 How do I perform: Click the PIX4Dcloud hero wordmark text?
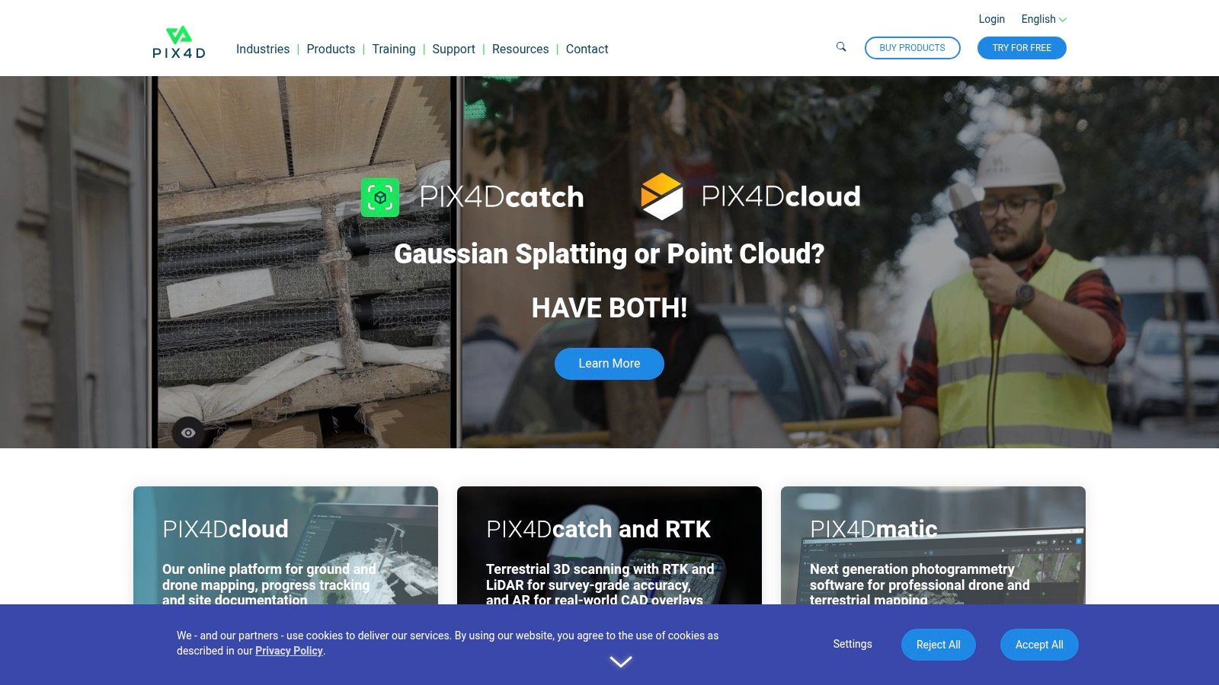click(781, 196)
